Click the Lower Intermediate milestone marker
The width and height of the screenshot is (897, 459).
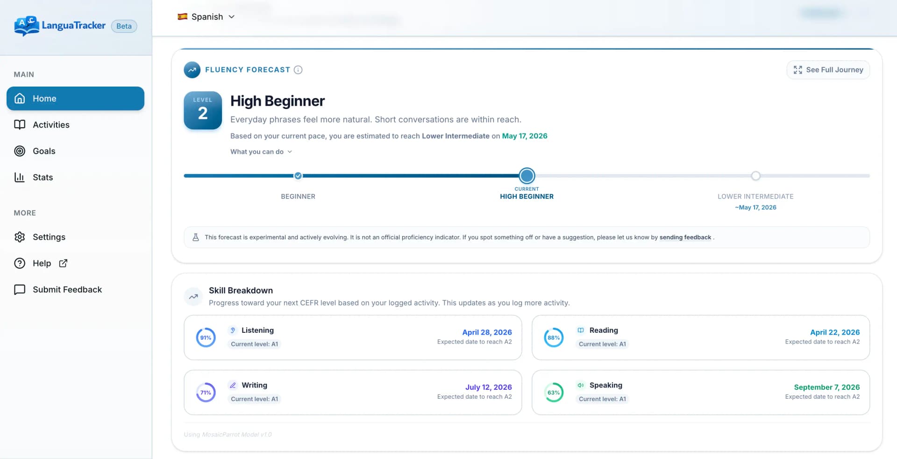(x=755, y=176)
